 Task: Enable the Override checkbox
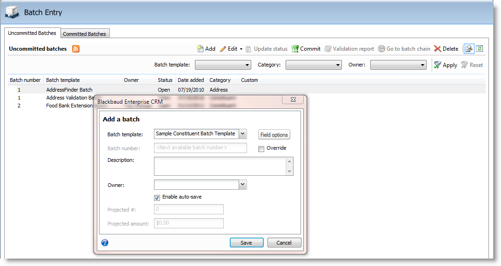coord(261,149)
